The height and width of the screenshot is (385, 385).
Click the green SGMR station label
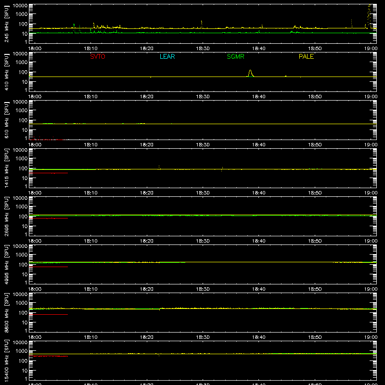pos(235,56)
